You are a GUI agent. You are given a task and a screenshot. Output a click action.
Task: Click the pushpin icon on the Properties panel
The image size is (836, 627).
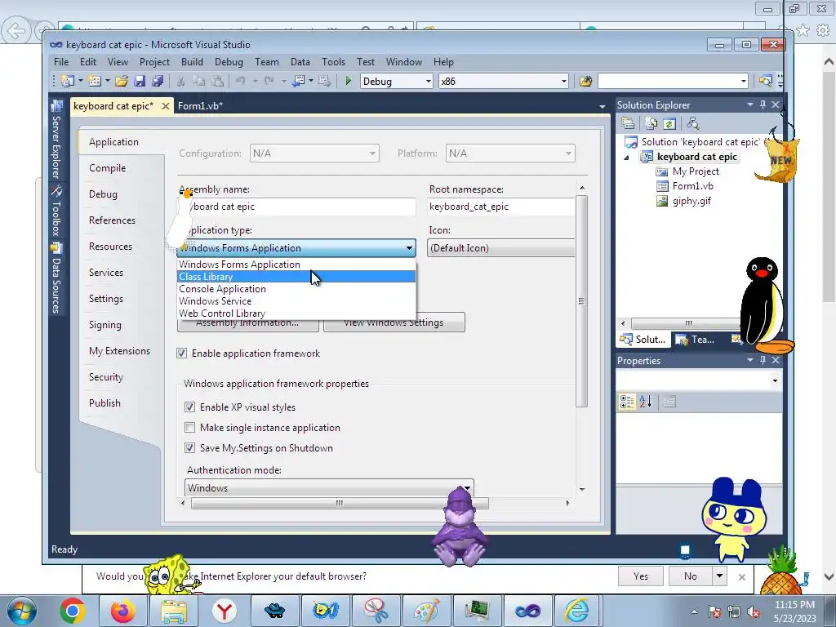tap(763, 360)
